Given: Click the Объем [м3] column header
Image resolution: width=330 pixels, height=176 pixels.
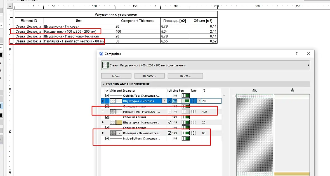Looking at the screenshot, I should pos(203,21).
